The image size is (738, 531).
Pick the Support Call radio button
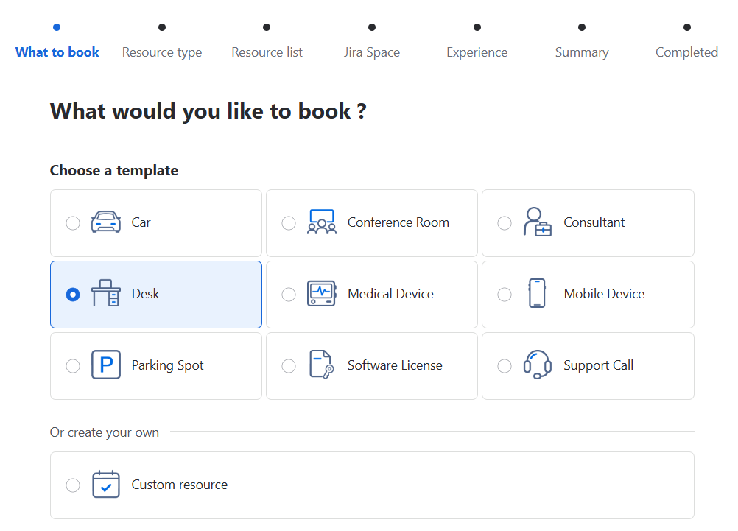click(505, 366)
